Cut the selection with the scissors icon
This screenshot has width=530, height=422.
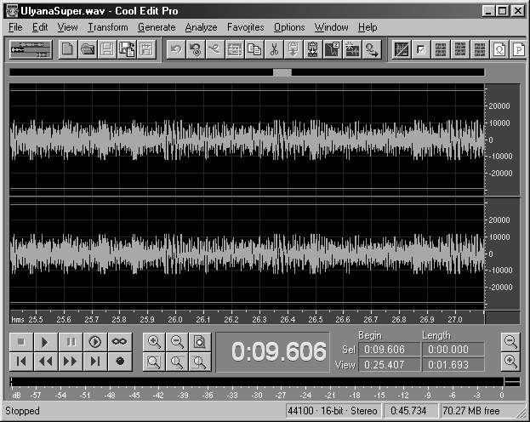274,50
